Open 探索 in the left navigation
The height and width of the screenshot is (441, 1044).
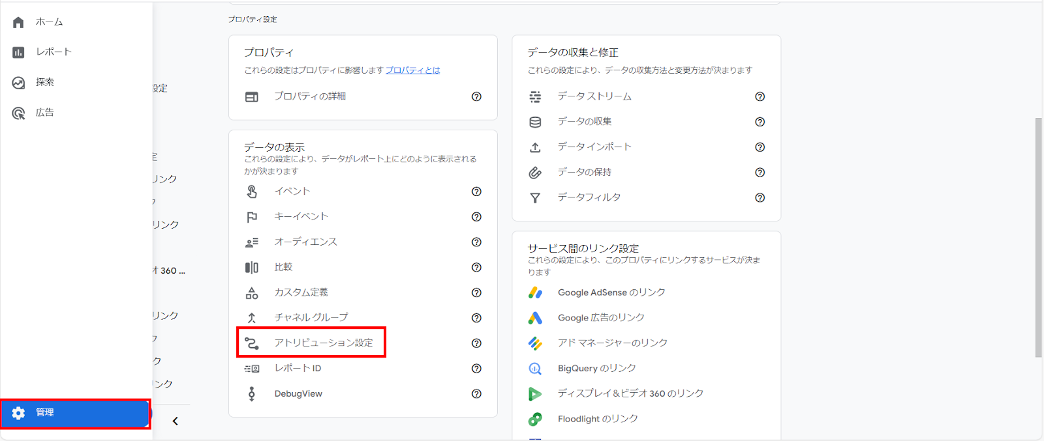coord(45,82)
